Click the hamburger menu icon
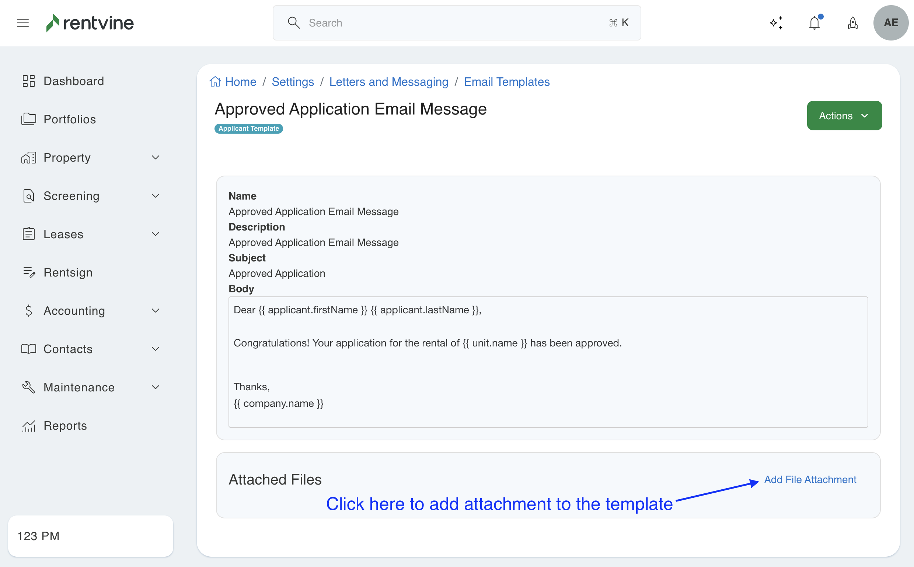 (23, 23)
